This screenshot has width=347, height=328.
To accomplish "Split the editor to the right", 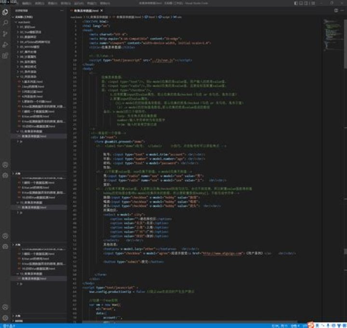I will 336,11.
